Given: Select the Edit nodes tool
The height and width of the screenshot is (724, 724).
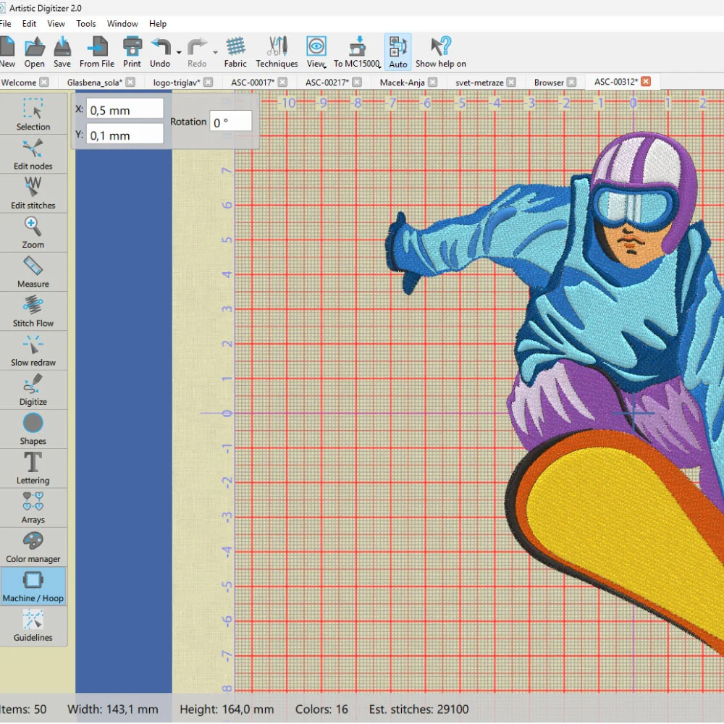Looking at the screenshot, I should tap(33, 154).
